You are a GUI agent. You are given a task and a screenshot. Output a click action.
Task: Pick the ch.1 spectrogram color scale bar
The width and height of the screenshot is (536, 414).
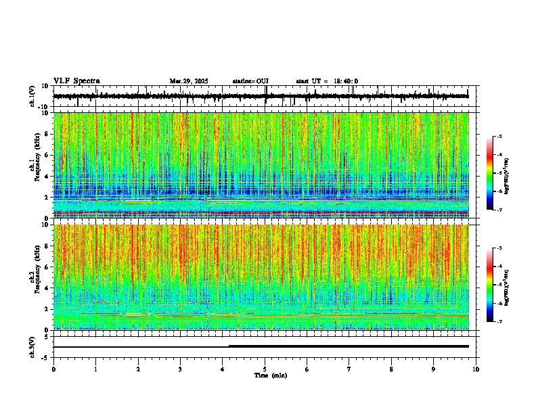489,173
